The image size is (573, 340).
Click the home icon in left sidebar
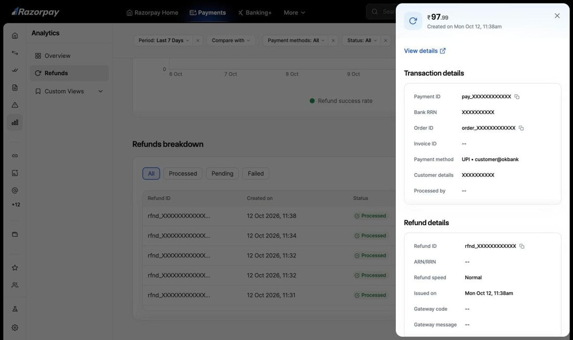click(x=15, y=35)
